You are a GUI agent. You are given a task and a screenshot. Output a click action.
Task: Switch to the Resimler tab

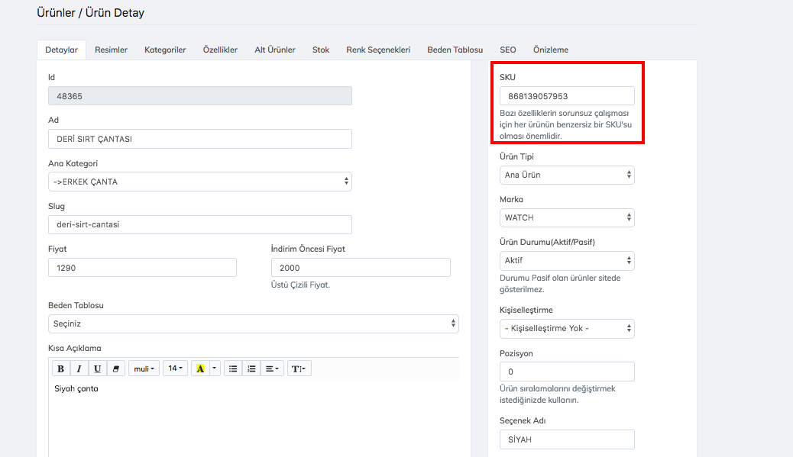pos(111,50)
